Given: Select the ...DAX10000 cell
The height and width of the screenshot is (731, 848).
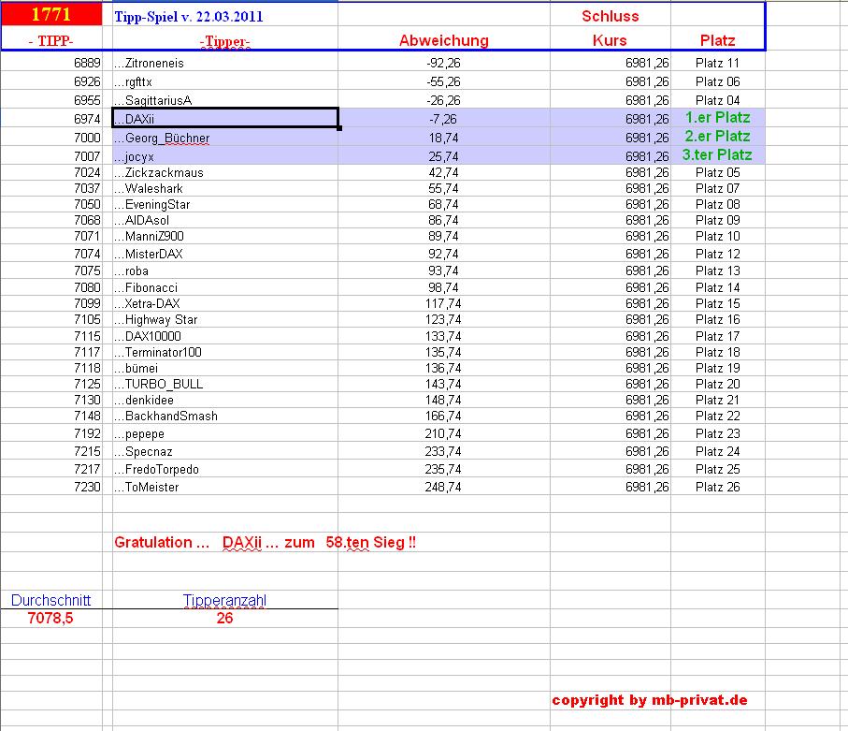Looking at the screenshot, I should tap(225, 336).
